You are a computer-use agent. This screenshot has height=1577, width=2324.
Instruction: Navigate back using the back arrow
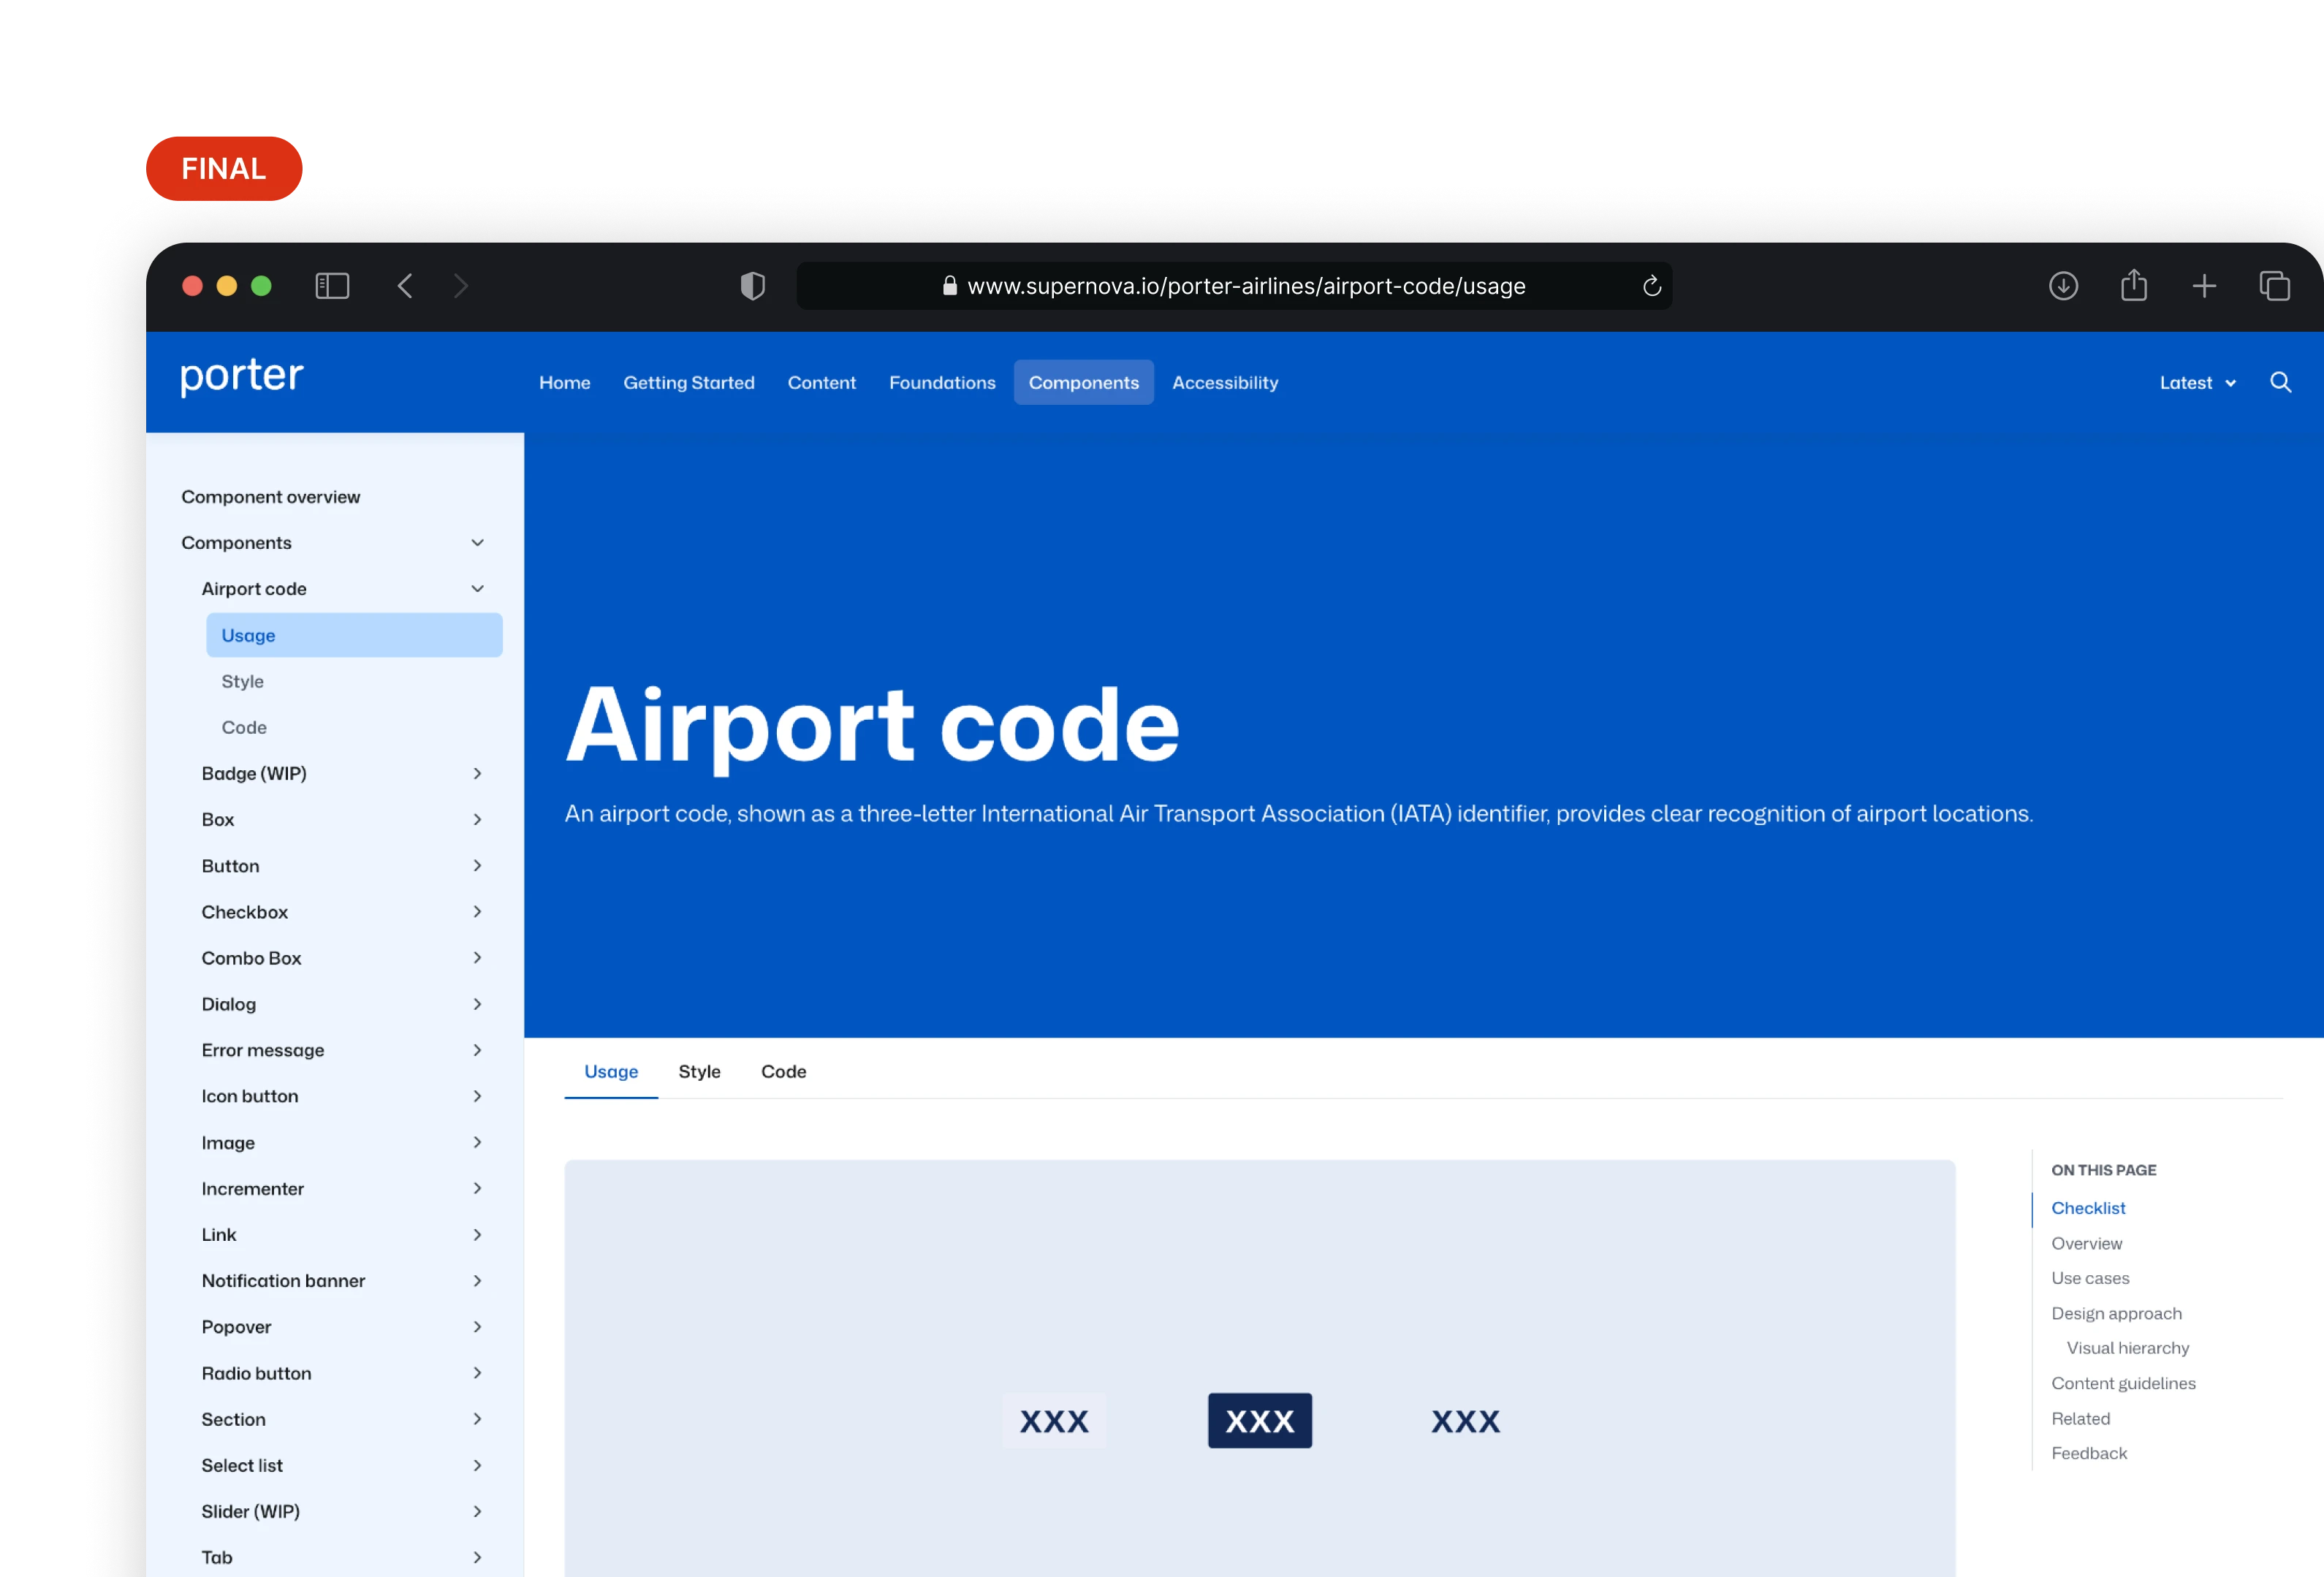point(405,286)
